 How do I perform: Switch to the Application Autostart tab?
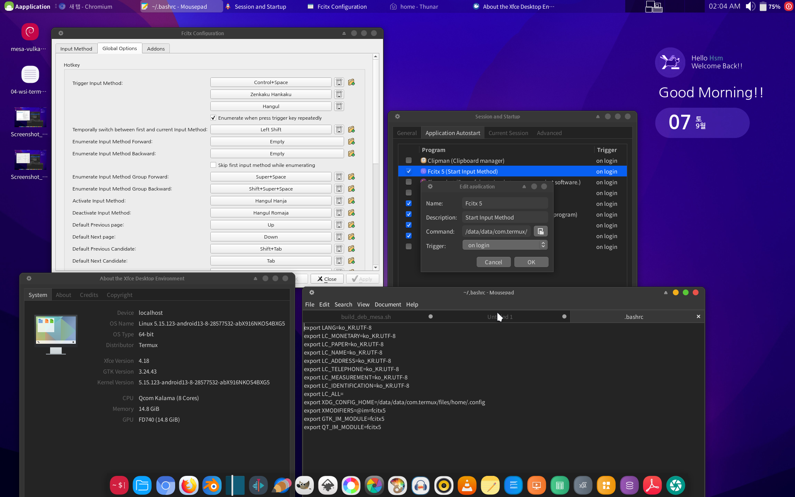click(452, 132)
